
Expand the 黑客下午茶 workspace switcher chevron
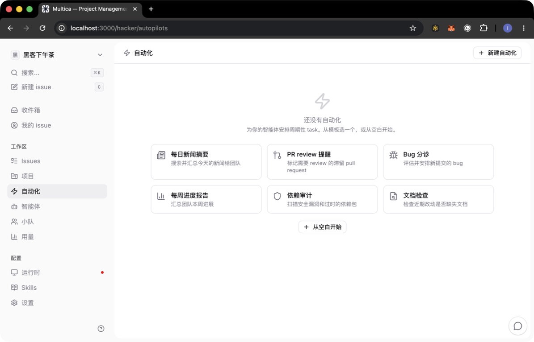(x=100, y=55)
